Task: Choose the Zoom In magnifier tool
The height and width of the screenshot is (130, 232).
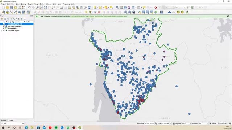Action: click(x=37, y=8)
